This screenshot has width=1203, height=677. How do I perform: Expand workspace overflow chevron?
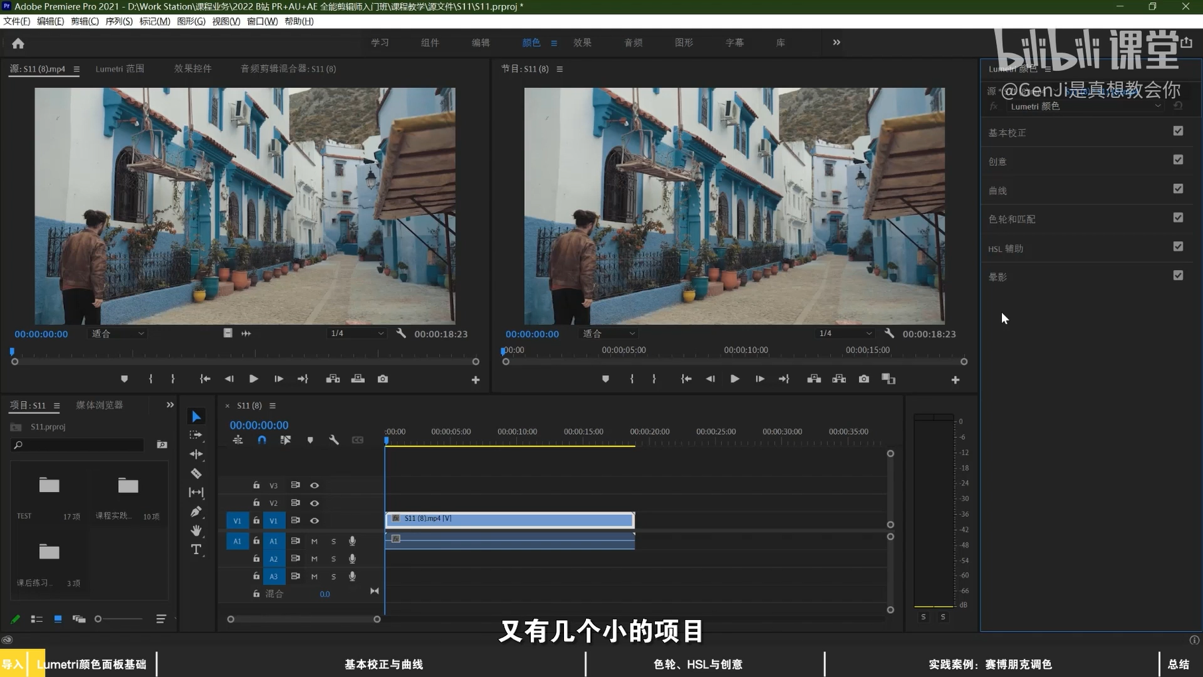click(836, 42)
